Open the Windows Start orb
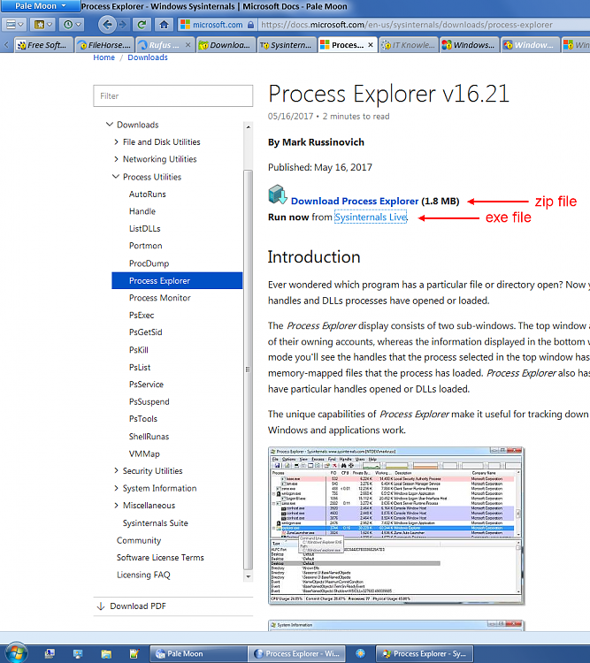 (x=16, y=652)
